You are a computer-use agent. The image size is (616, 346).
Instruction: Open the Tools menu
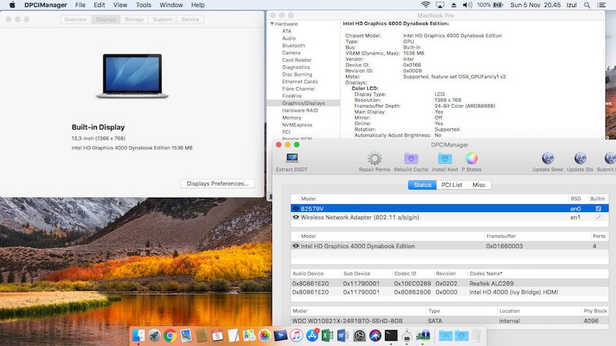[143, 5]
